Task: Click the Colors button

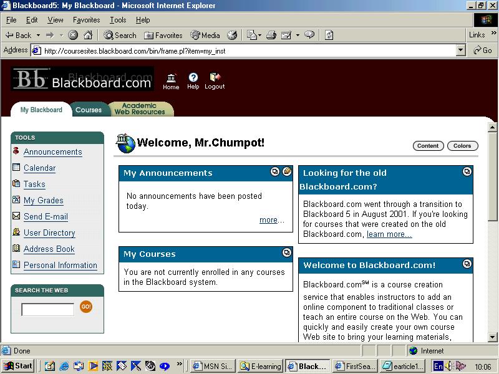Action: tap(462, 146)
